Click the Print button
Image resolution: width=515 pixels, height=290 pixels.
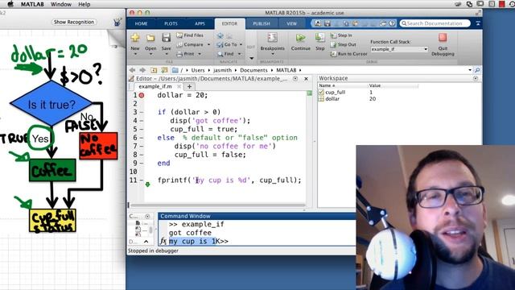[186, 54]
